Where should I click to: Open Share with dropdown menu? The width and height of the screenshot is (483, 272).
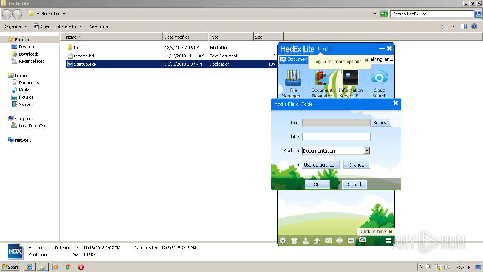[69, 26]
